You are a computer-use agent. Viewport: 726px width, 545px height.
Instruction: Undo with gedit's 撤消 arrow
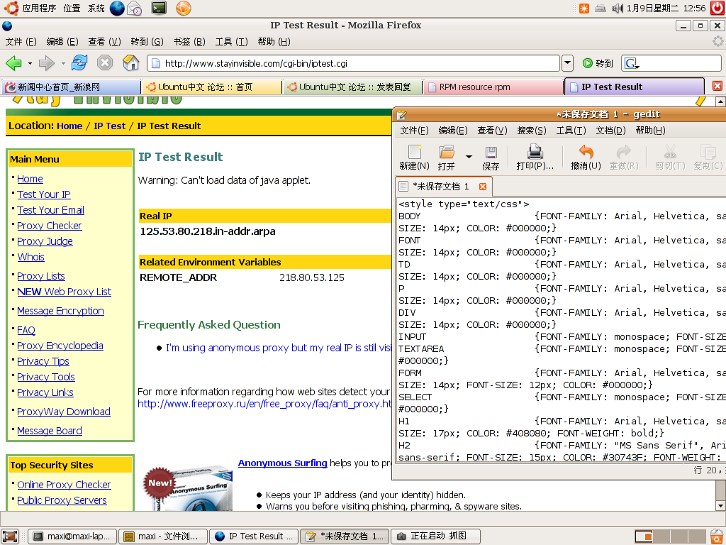586,157
